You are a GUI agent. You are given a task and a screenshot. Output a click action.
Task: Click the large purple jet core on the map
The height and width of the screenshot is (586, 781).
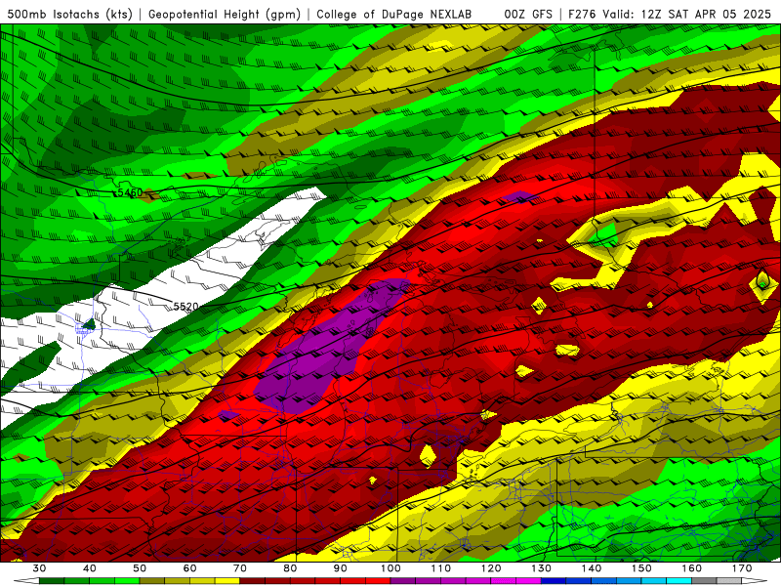click(324, 349)
